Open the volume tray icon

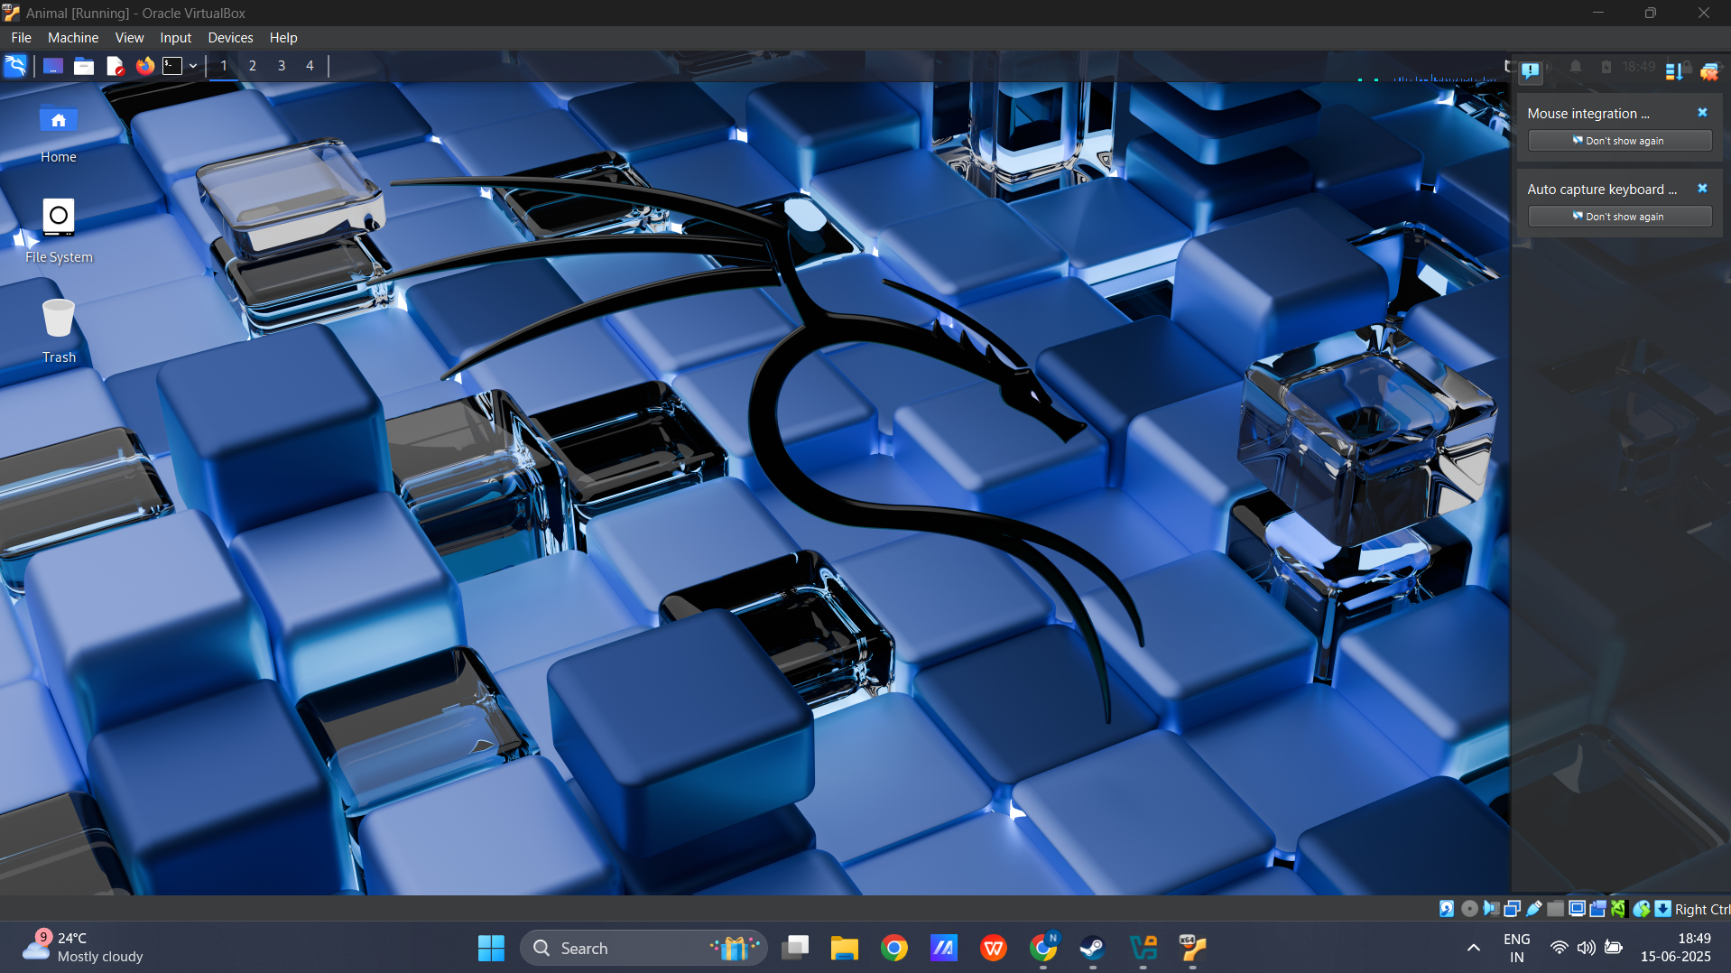pyautogui.click(x=1586, y=948)
